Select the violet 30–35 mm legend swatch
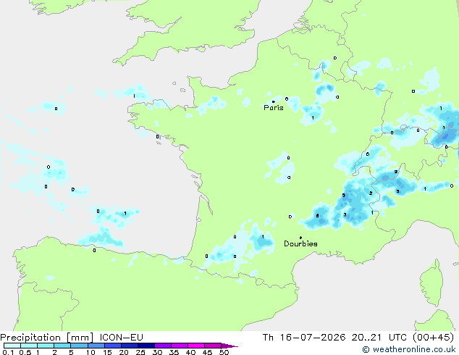Image resolution: width=459 pixels, height=355 pixels. coord(163,346)
